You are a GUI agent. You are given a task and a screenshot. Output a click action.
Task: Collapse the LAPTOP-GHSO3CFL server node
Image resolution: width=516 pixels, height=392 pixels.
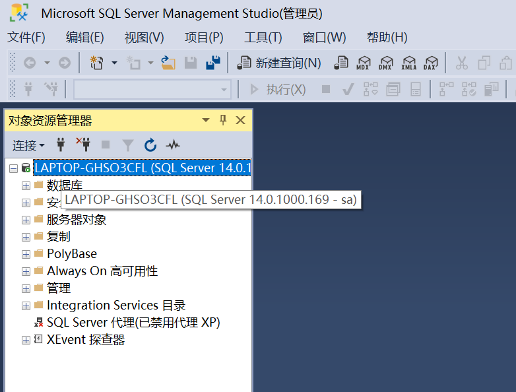(x=13, y=169)
